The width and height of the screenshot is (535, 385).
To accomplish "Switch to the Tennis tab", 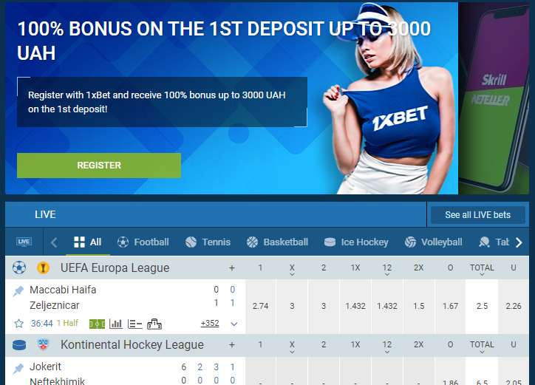I will (208, 242).
